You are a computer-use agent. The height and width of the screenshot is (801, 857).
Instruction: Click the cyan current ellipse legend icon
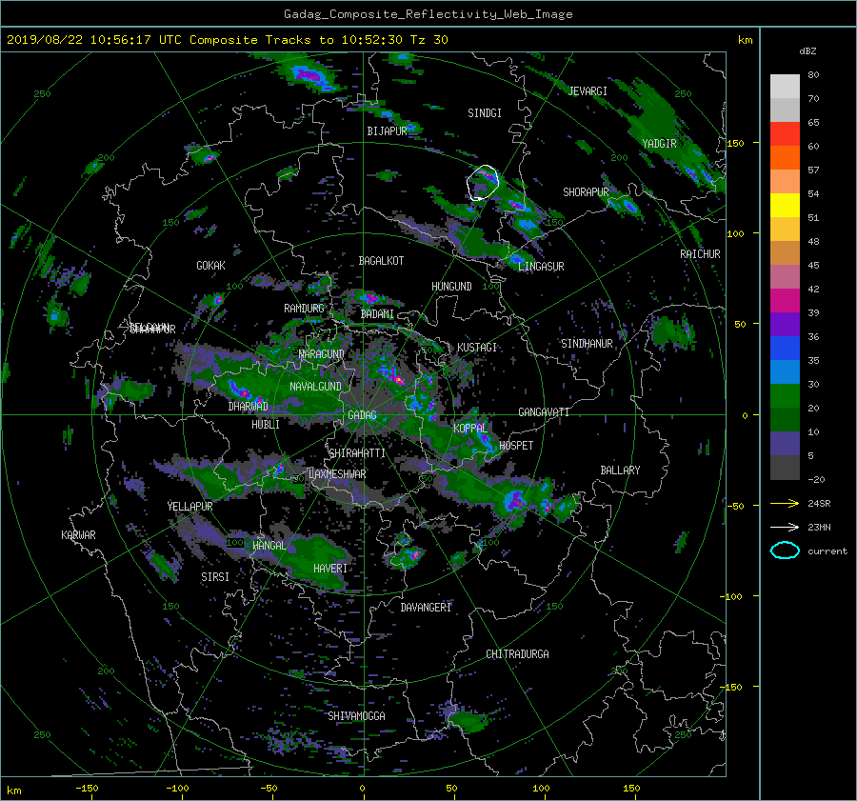click(785, 551)
